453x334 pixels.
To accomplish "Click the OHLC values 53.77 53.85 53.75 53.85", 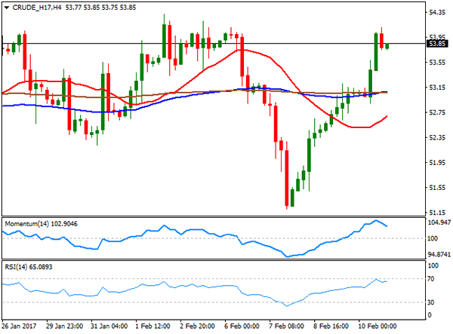I will point(100,8).
